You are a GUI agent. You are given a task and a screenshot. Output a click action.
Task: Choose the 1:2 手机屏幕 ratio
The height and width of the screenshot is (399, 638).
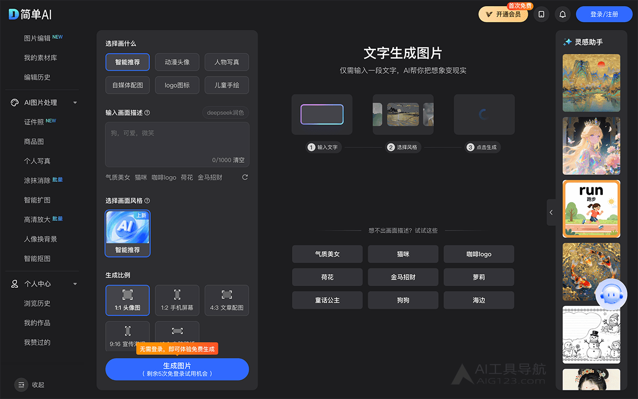[177, 301]
